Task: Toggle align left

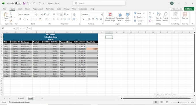Action: (54, 19)
